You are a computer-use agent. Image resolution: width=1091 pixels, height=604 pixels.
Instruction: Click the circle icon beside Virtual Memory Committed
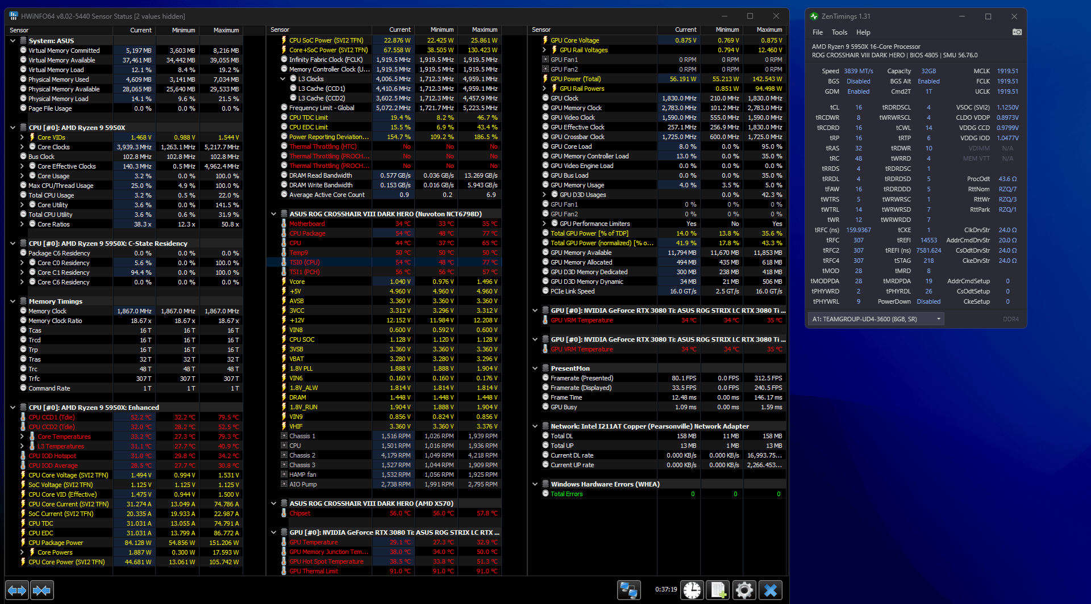tap(23, 51)
